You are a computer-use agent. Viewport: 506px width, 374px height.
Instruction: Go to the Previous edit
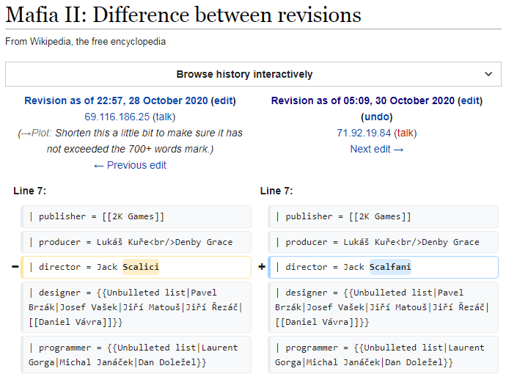pos(130,165)
